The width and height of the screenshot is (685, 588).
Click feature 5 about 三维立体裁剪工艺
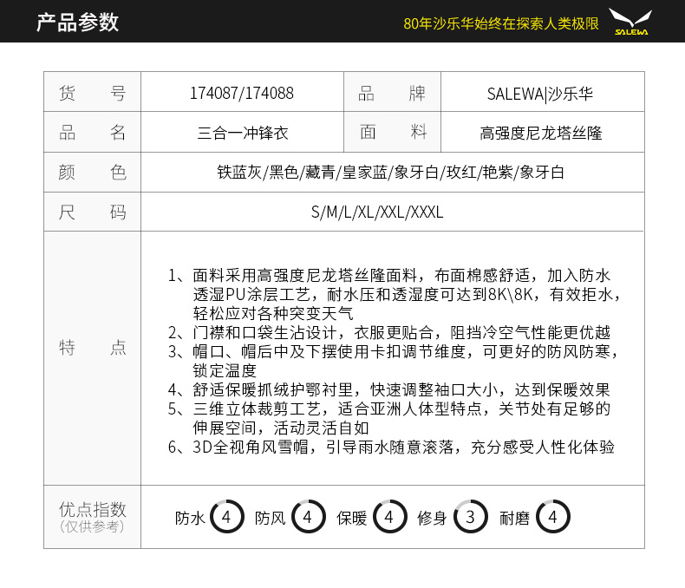pos(388,408)
